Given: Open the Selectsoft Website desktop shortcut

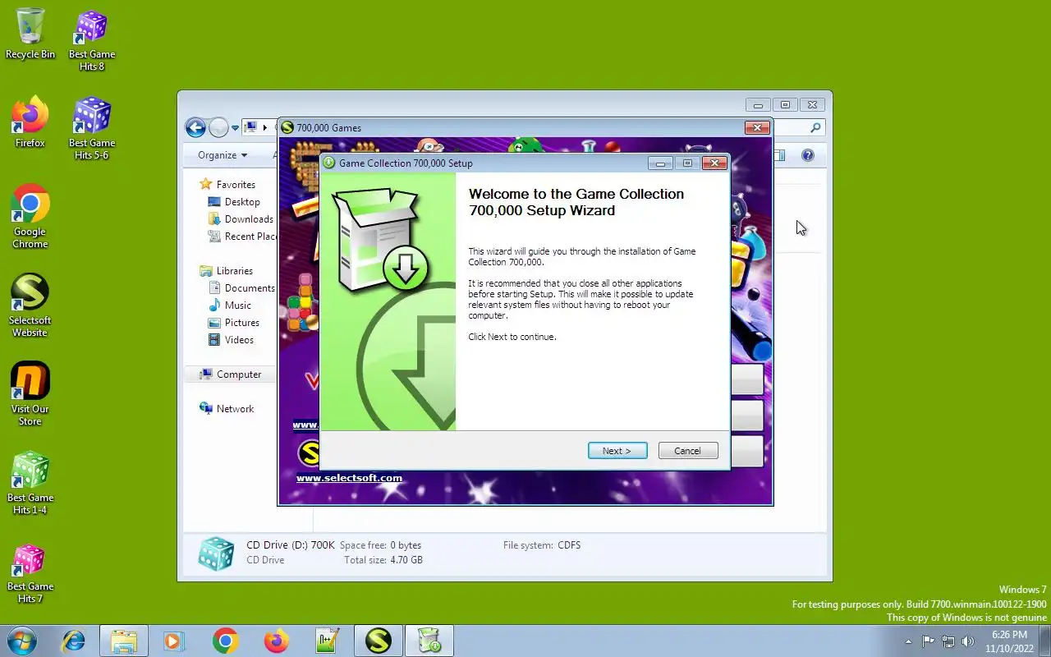Looking at the screenshot, I should click(x=30, y=306).
